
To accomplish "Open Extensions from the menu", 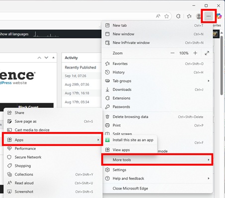I will coord(157,98).
